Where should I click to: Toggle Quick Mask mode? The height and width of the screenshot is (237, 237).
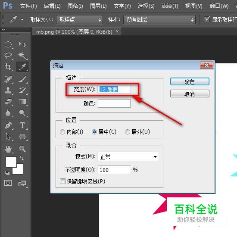coord(8,183)
